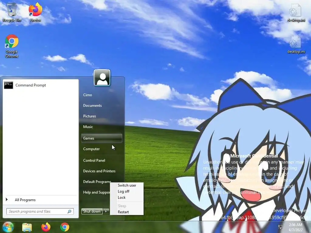This screenshot has height=233, width=311.
Task: Click the search magnifier icon
Action: click(x=70, y=211)
